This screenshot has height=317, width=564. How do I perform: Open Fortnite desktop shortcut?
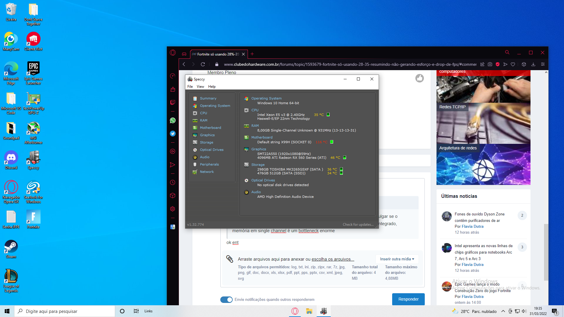click(33, 219)
